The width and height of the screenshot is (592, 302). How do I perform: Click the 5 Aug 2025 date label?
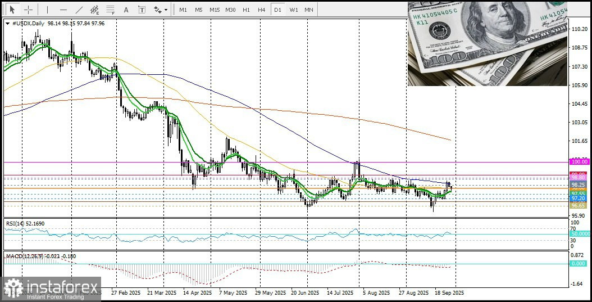tap(376, 292)
